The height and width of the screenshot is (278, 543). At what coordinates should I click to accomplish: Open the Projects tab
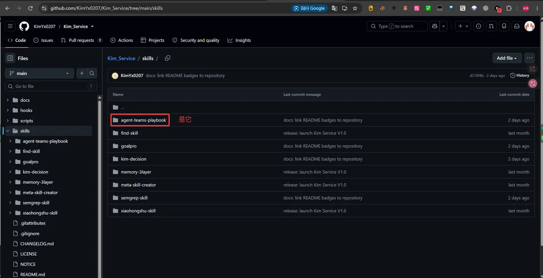click(152, 40)
